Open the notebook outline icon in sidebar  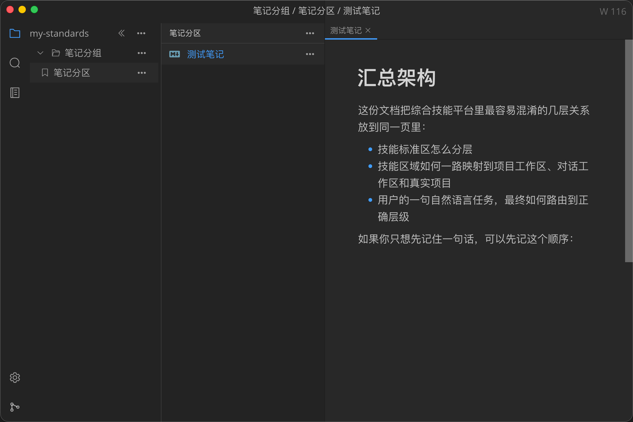point(15,93)
